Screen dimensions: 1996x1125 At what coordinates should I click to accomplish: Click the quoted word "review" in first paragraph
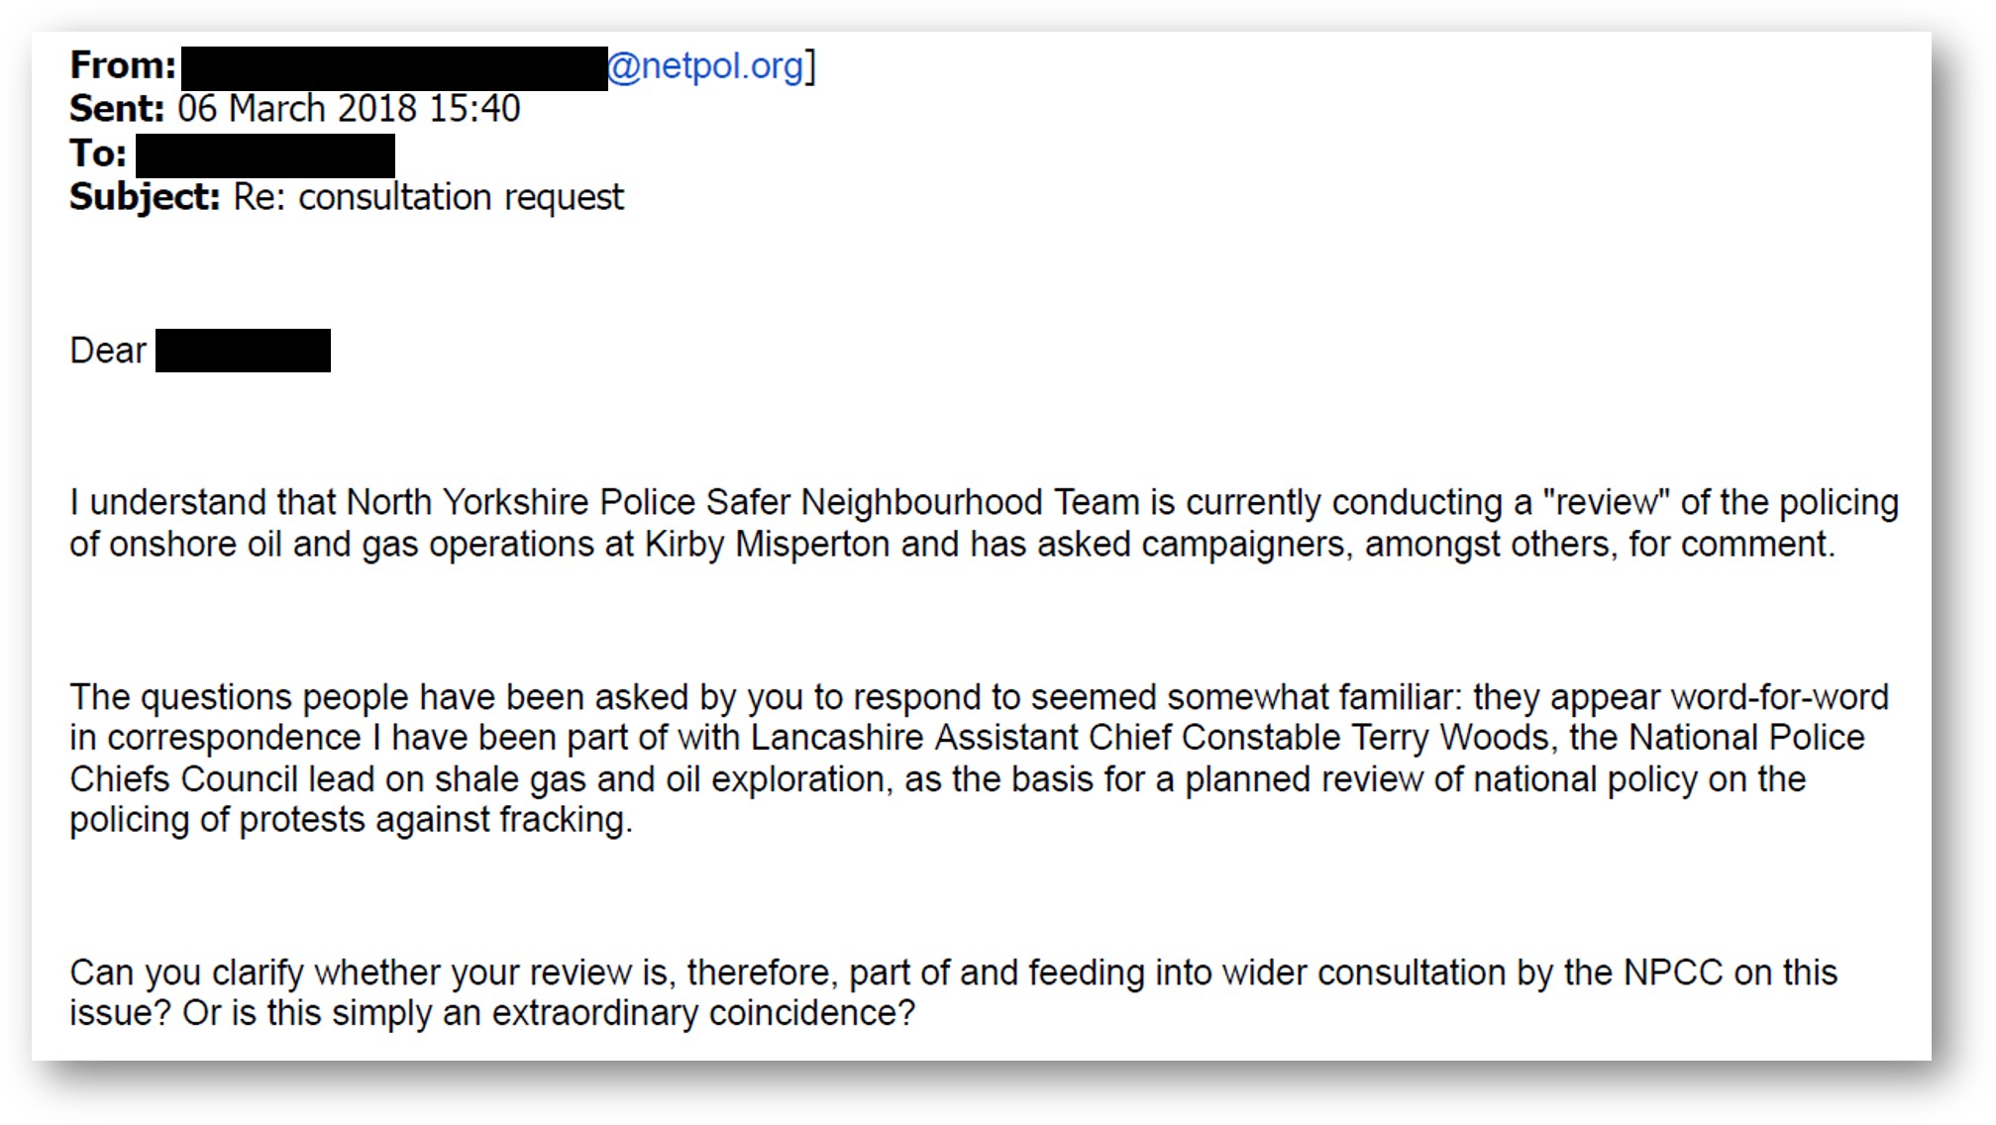tap(1607, 502)
